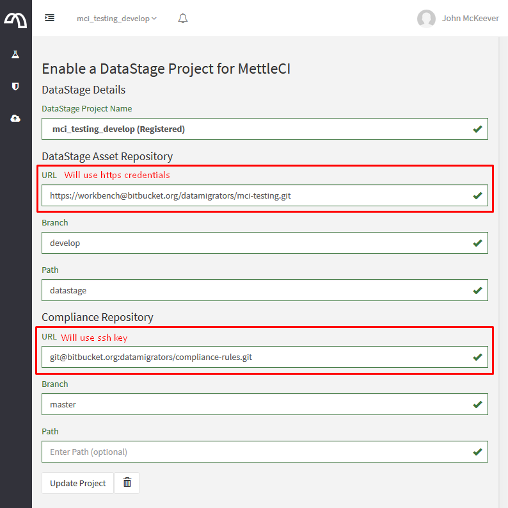Toggle the sidebar menu indent icon

pyautogui.click(x=49, y=18)
